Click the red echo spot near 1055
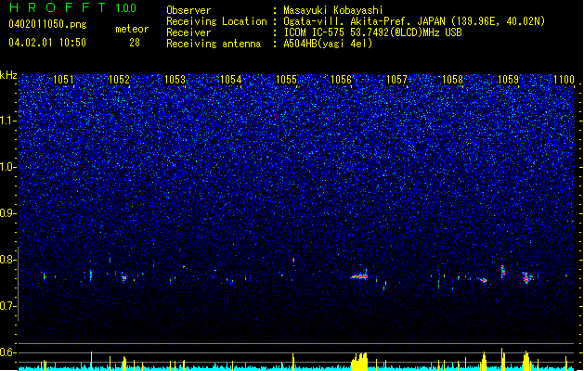Screen dimensions: 584x371 (293, 260)
